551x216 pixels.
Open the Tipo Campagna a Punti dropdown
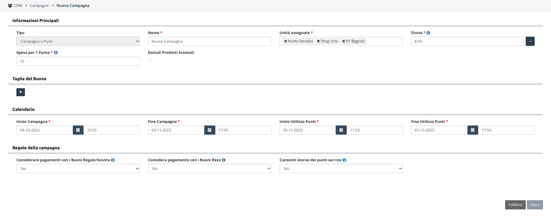tap(78, 41)
